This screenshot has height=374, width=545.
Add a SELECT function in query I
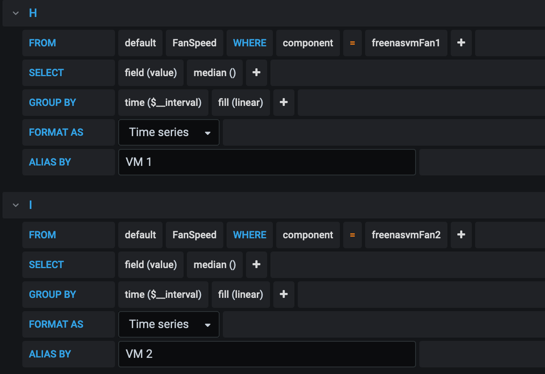click(256, 265)
